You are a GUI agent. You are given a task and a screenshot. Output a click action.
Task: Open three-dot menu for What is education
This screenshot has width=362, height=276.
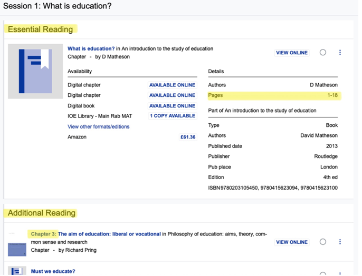point(340,53)
